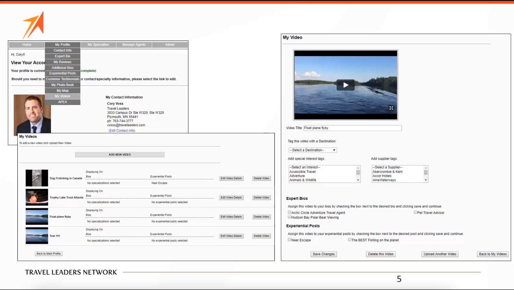This screenshot has height=290, width=514.
Task: Open the Admin menu
Action: (170, 45)
